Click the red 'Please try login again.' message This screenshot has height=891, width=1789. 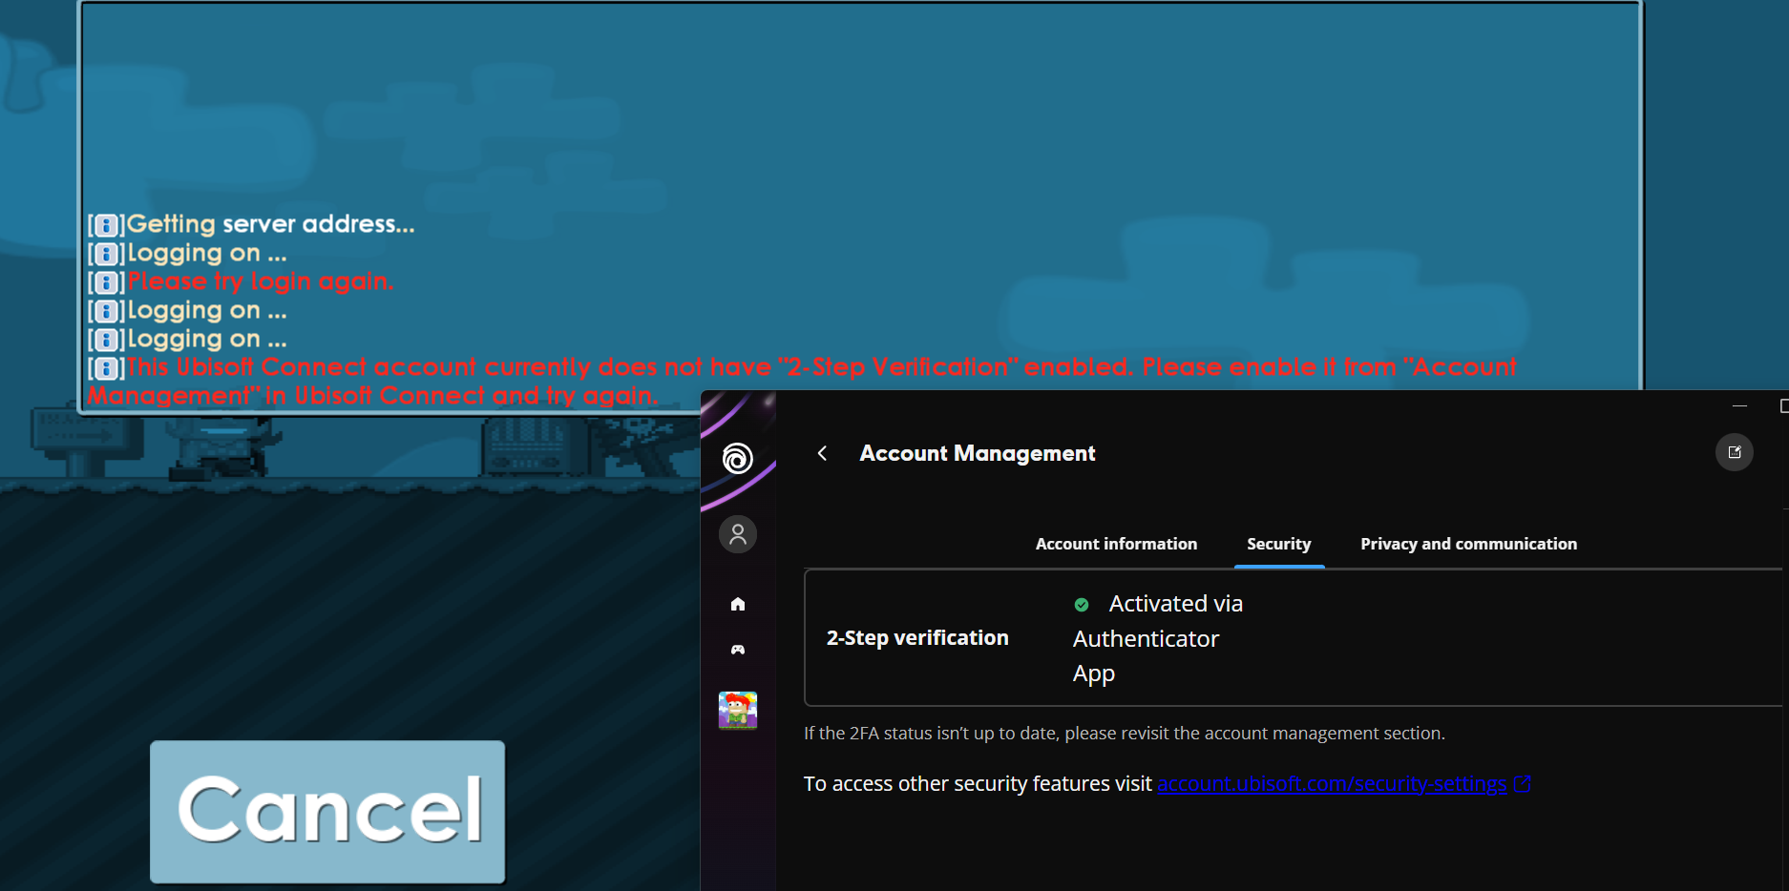(x=261, y=281)
